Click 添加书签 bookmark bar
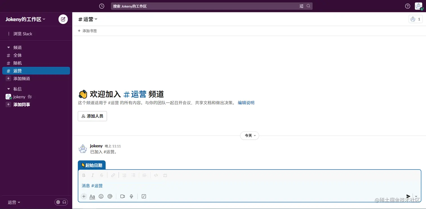 (x=87, y=31)
